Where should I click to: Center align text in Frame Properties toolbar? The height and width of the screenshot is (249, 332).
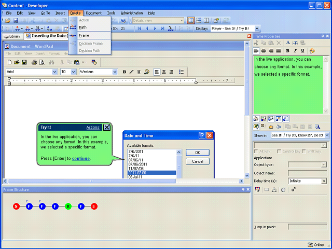point(264,51)
